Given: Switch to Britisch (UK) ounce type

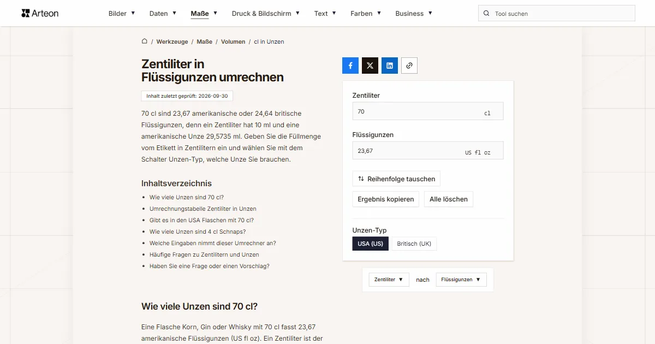Looking at the screenshot, I should pos(414,244).
